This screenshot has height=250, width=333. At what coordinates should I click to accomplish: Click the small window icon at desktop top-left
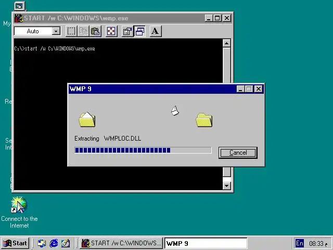click(x=20, y=6)
